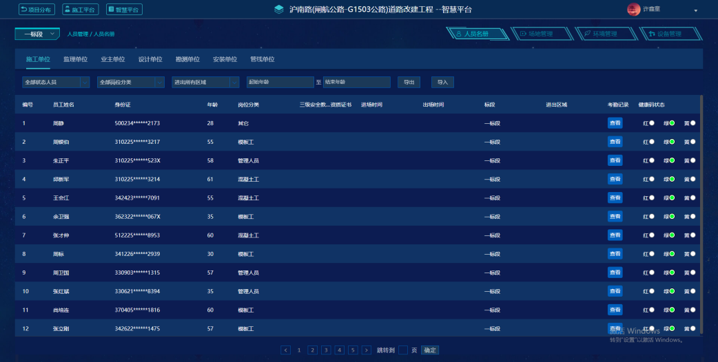This screenshot has height=362, width=718.
Task: Click the 人员管理 / 人员名册 breadcrumb
Action: [x=91, y=34]
